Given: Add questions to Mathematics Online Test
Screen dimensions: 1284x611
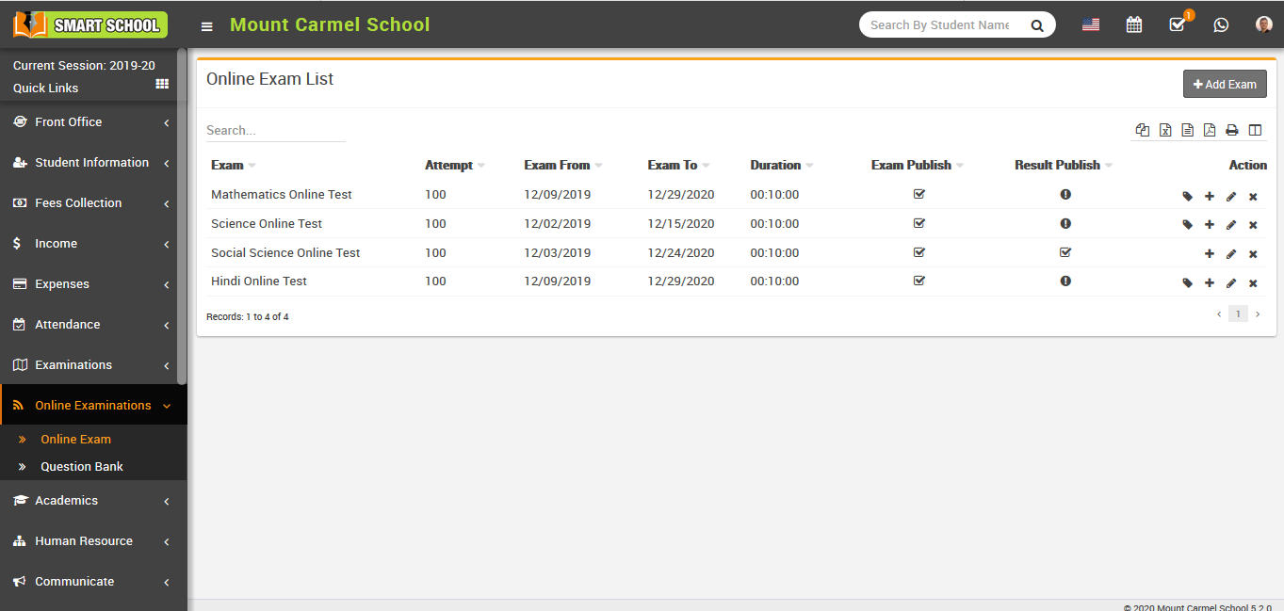Looking at the screenshot, I should [x=1210, y=196].
